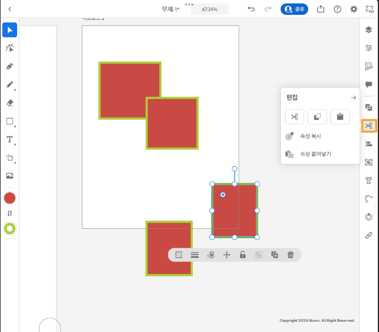Open stroke weight lines in context bar
Viewport: 379px width, 332px height.
coord(195,254)
